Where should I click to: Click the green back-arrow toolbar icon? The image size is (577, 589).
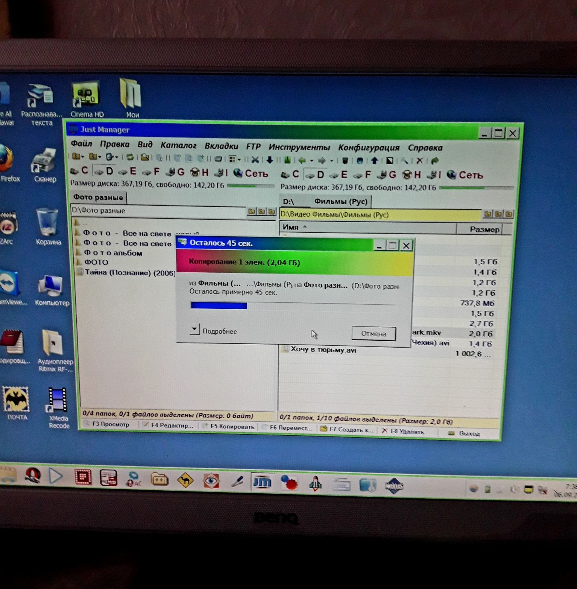[302, 160]
